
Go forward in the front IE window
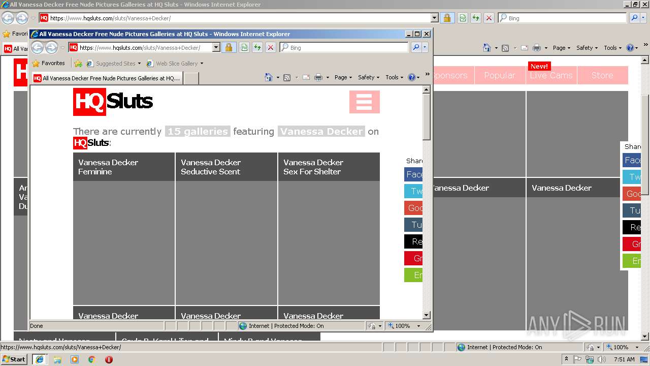(x=51, y=48)
